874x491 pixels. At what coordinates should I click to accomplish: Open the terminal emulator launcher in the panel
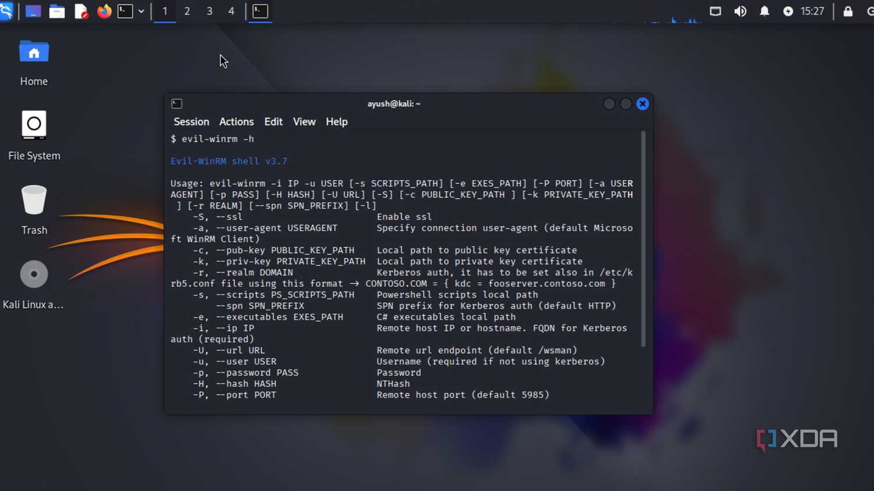(x=125, y=11)
